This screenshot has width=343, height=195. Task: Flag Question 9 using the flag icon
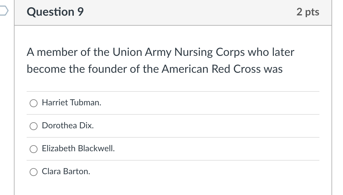coord(4,11)
